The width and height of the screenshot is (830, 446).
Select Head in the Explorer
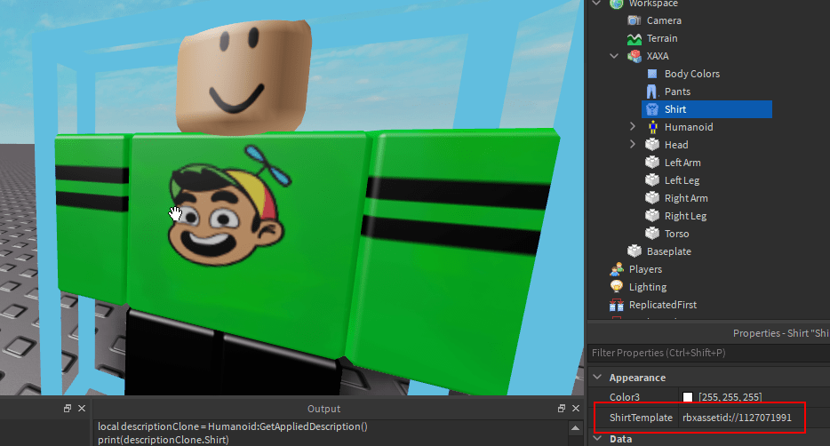click(676, 145)
